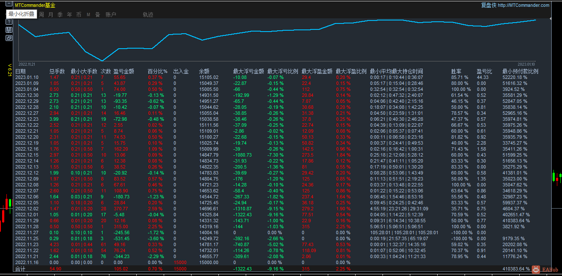Image resolution: width=562 pixels, height=276 pixels.
Task: Open the 轨迹 (track) tab
Action: tap(148, 15)
